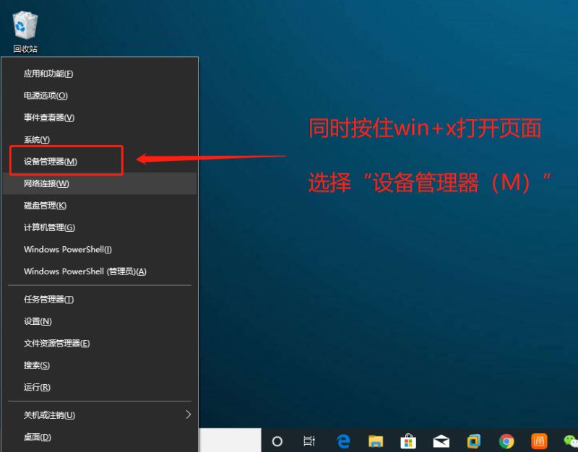The height and width of the screenshot is (452, 578).
Task: Select 设备管理器(M) from the menu
Action: click(x=51, y=162)
